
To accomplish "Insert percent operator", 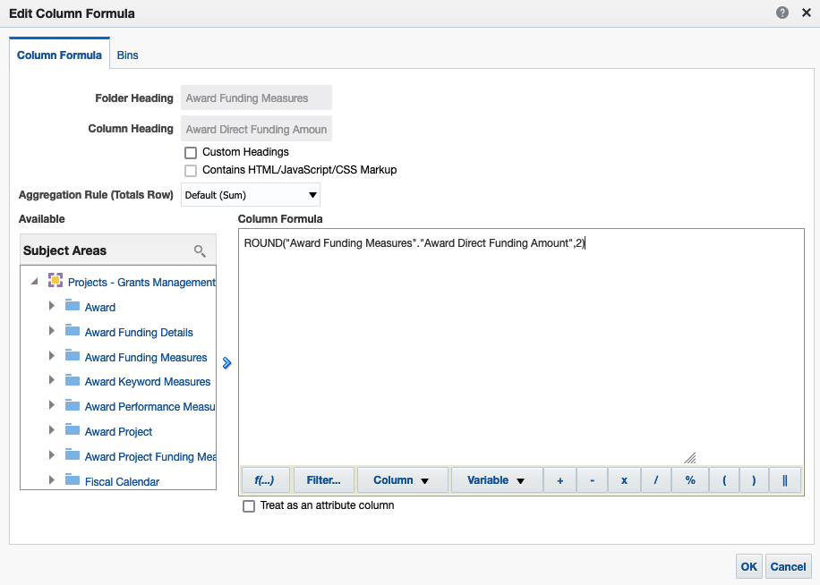I will 690,480.
